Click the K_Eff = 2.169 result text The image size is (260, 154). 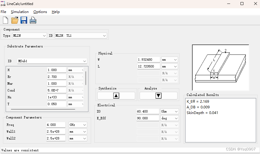click(x=198, y=101)
